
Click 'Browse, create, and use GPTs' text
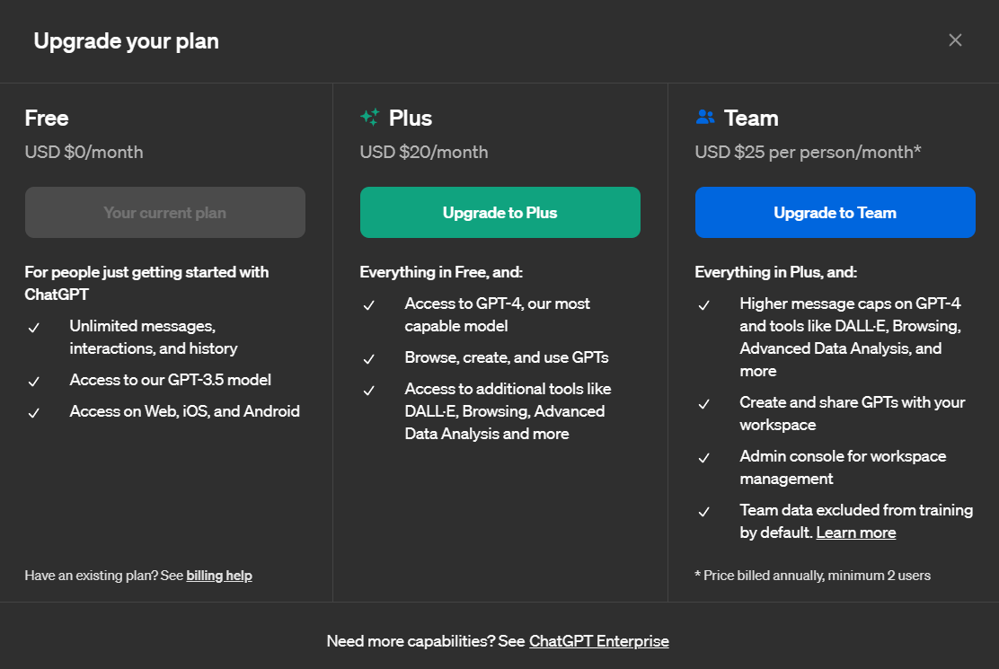click(x=507, y=357)
